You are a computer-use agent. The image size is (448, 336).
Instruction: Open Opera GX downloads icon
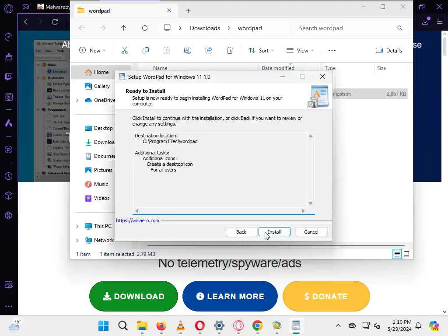pos(425,21)
